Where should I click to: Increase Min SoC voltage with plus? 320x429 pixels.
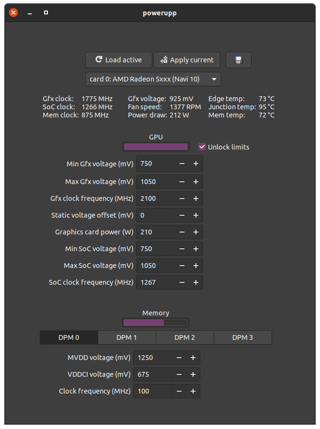[196, 249]
